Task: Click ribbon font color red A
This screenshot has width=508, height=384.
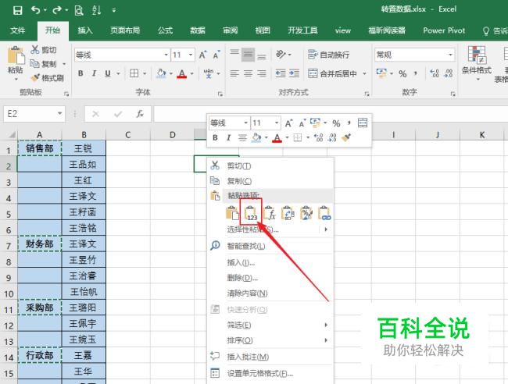Action: pos(182,74)
